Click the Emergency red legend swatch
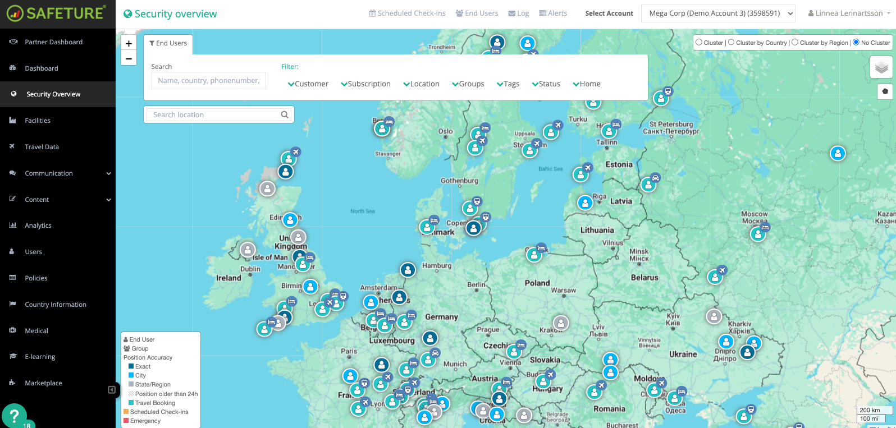This screenshot has height=428, width=896. tap(126, 421)
